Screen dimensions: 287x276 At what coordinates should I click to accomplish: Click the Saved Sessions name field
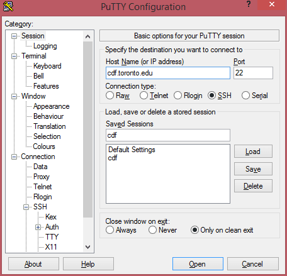point(168,135)
